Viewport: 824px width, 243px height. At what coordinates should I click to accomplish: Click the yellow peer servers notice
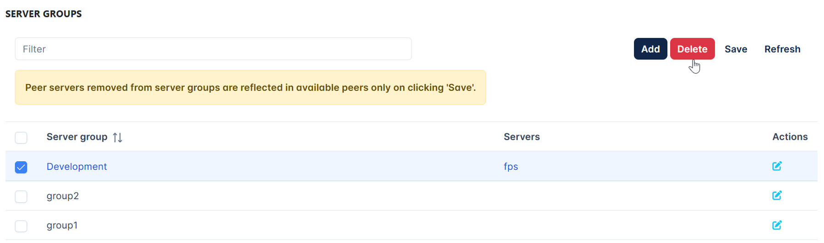point(250,87)
